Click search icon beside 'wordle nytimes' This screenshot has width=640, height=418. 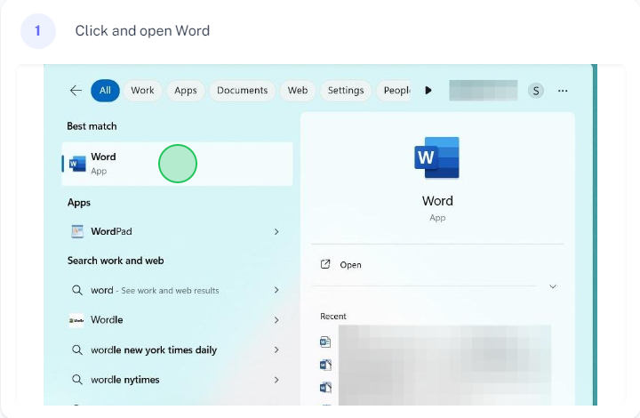point(77,380)
